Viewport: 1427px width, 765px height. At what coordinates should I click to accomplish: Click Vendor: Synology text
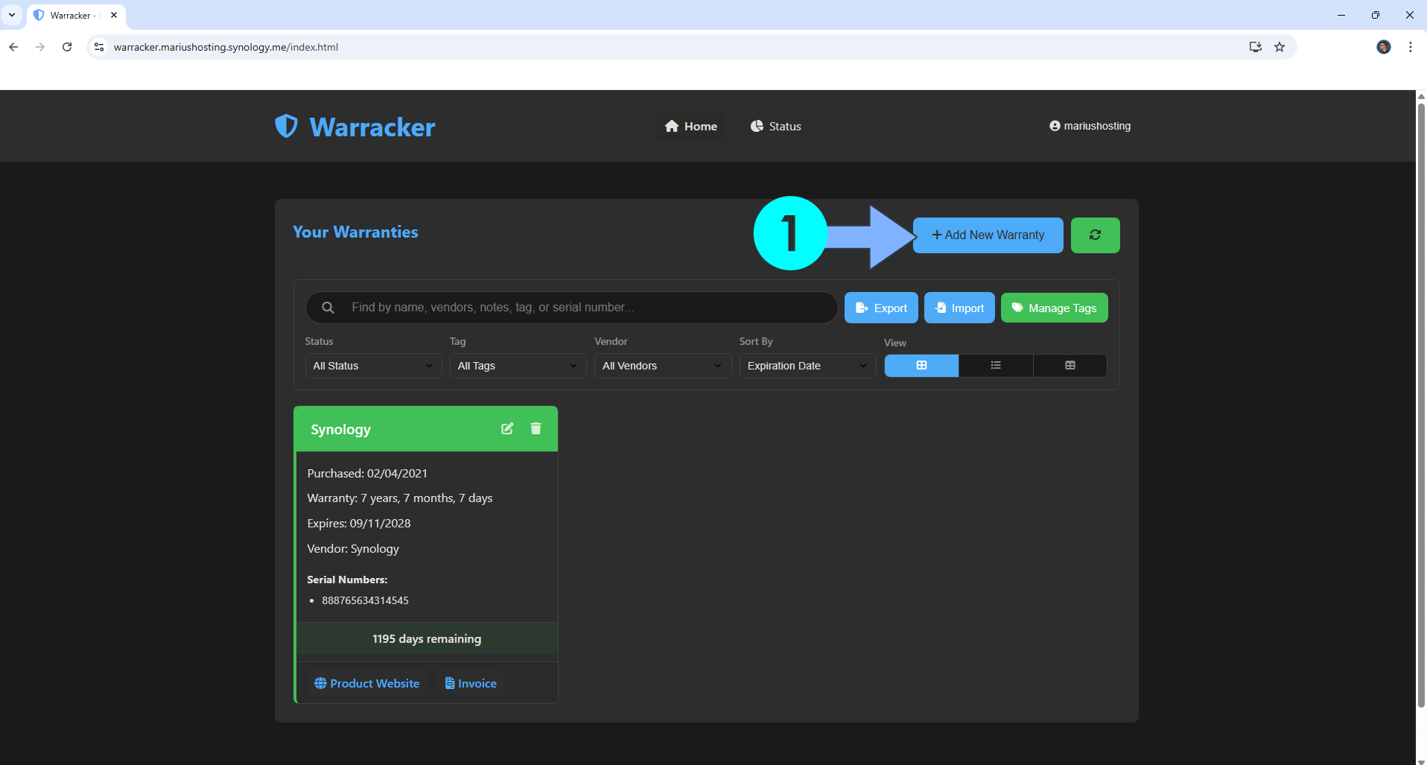(x=353, y=549)
